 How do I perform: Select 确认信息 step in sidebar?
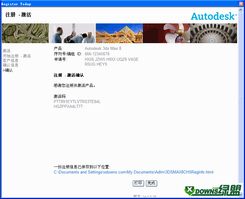pyautogui.click(x=10, y=65)
